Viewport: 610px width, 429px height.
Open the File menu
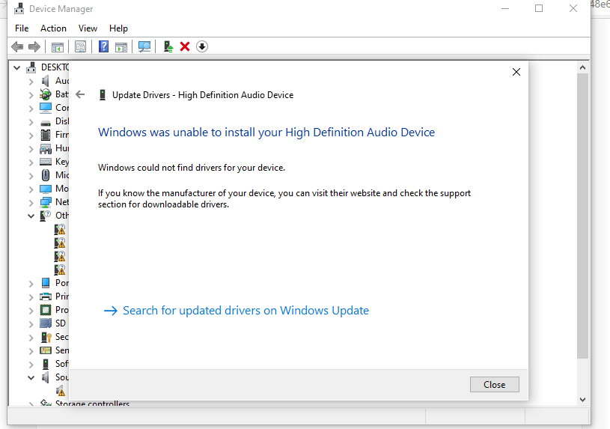click(22, 28)
